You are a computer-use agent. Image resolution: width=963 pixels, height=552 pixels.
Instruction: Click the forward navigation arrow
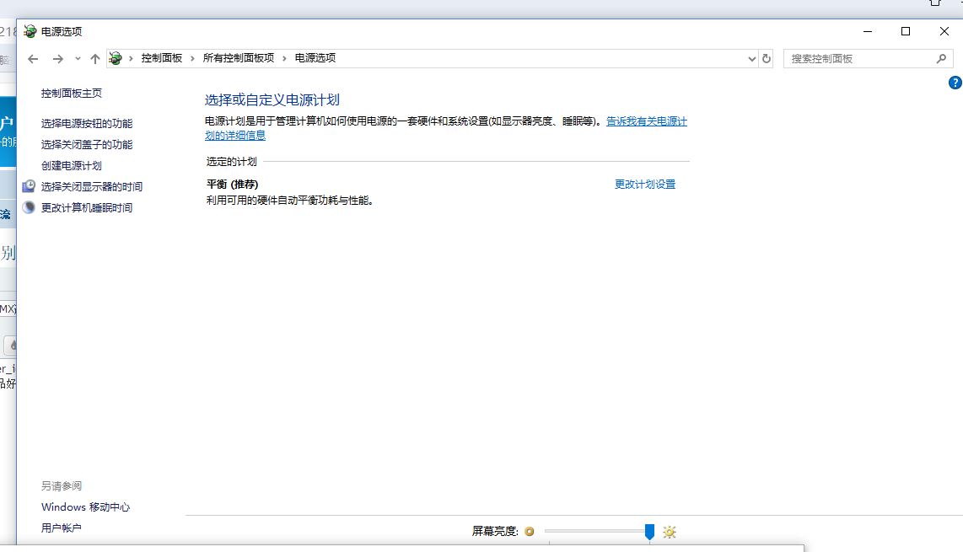(x=57, y=58)
